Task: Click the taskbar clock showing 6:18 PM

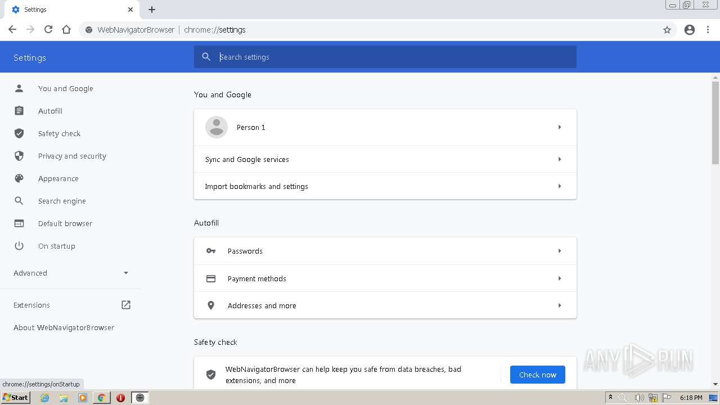Action: [691, 398]
